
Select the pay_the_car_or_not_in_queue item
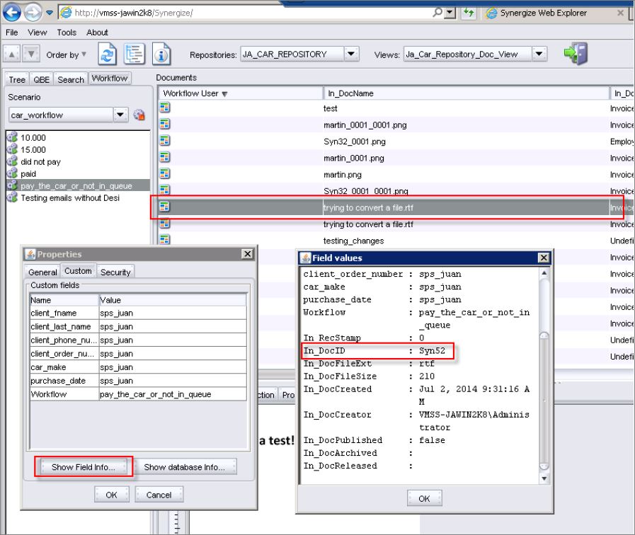coord(76,185)
